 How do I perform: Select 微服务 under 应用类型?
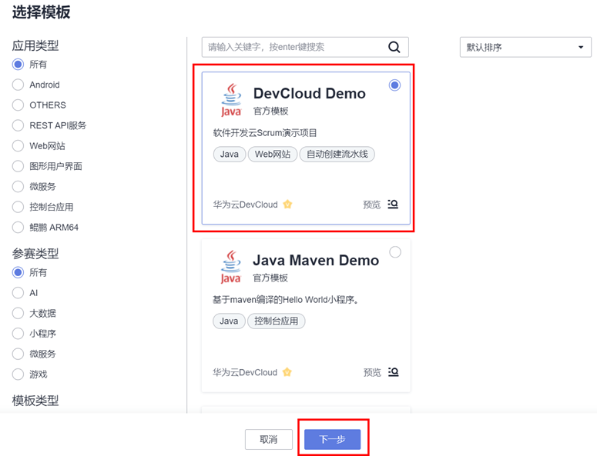(18, 187)
